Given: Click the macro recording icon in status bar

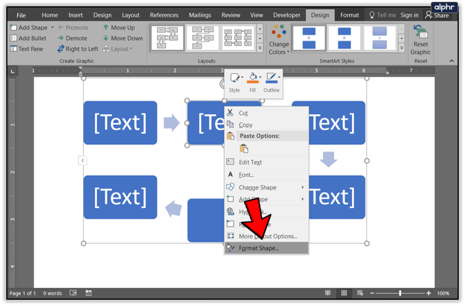Looking at the screenshot, I should (88, 293).
